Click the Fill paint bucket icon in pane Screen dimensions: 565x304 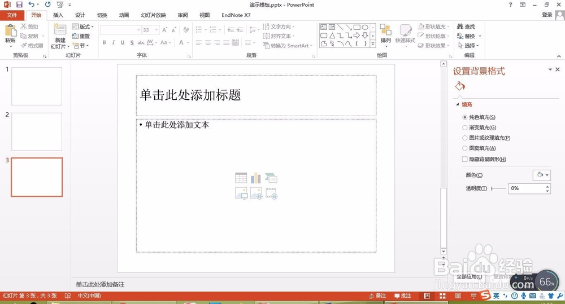[460, 86]
